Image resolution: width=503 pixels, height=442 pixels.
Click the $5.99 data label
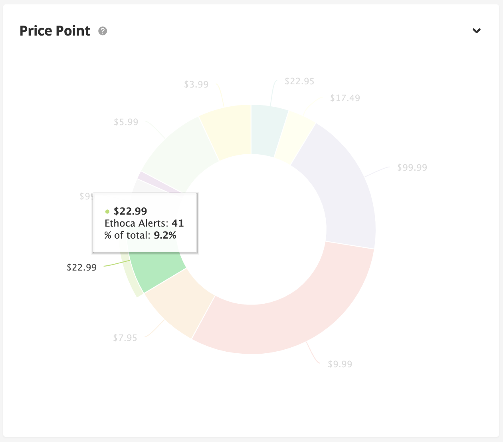pyautogui.click(x=126, y=122)
